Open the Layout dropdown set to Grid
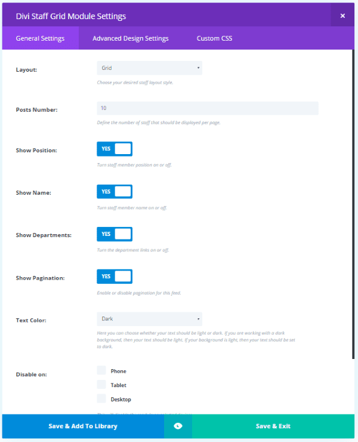 [x=149, y=68]
